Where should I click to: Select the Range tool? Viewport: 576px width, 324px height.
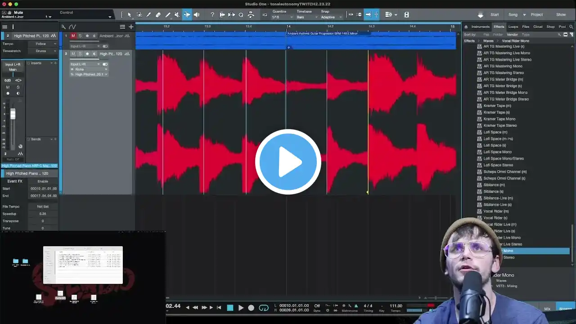[139, 15]
